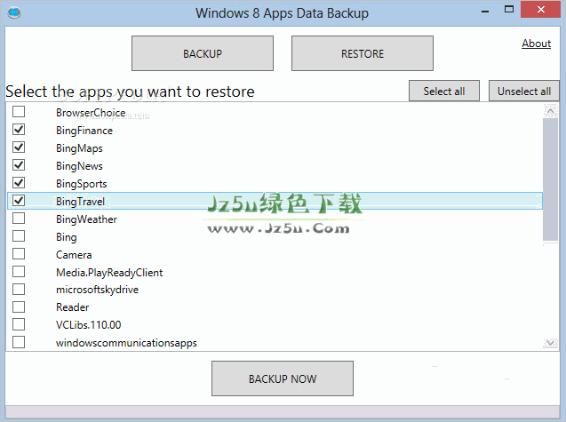Uncheck the BingSports checkbox

[19, 183]
